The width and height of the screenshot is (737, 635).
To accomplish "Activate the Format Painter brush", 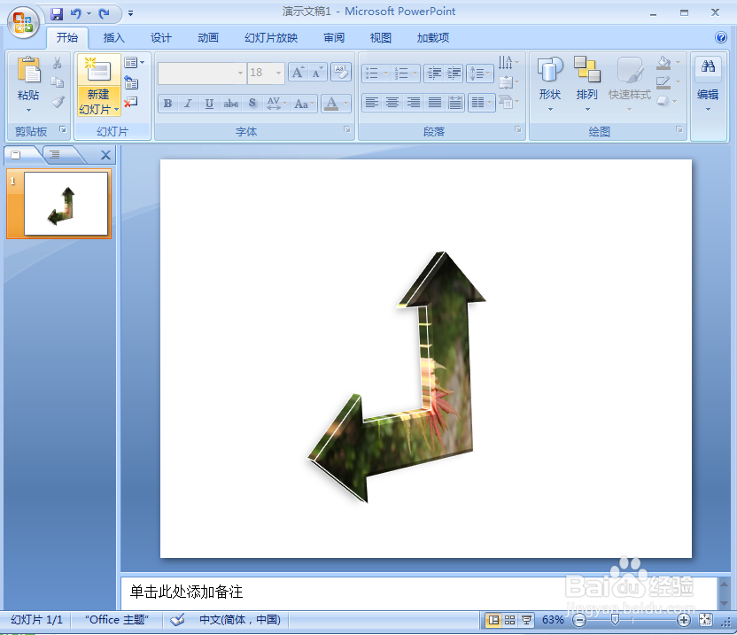I will [x=58, y=102].
